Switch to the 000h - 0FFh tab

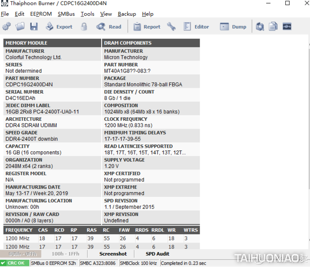click(21, 254)
